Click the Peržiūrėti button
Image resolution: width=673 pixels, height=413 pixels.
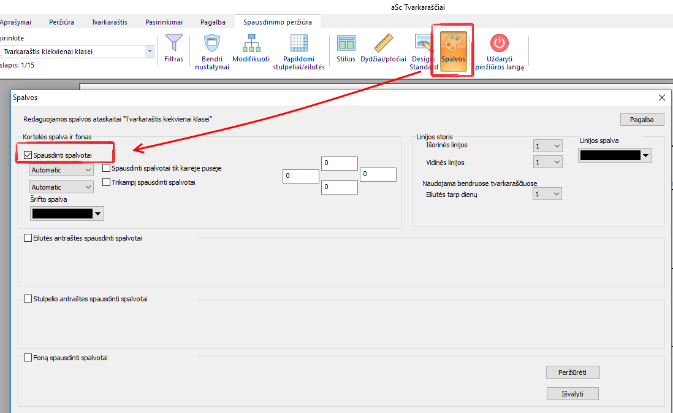(572, 372)
